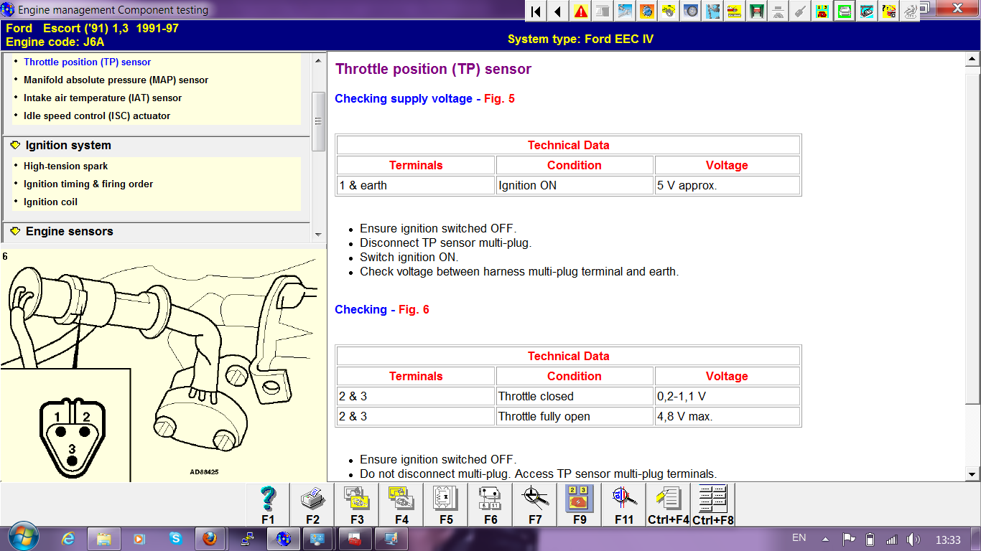Collapse the Ignition system section

(15, 145)
